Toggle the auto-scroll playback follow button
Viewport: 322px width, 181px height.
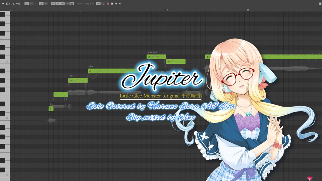(98, 4)
